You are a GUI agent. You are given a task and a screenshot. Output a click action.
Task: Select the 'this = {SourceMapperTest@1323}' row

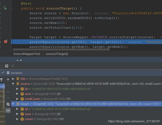pos(87,79)
